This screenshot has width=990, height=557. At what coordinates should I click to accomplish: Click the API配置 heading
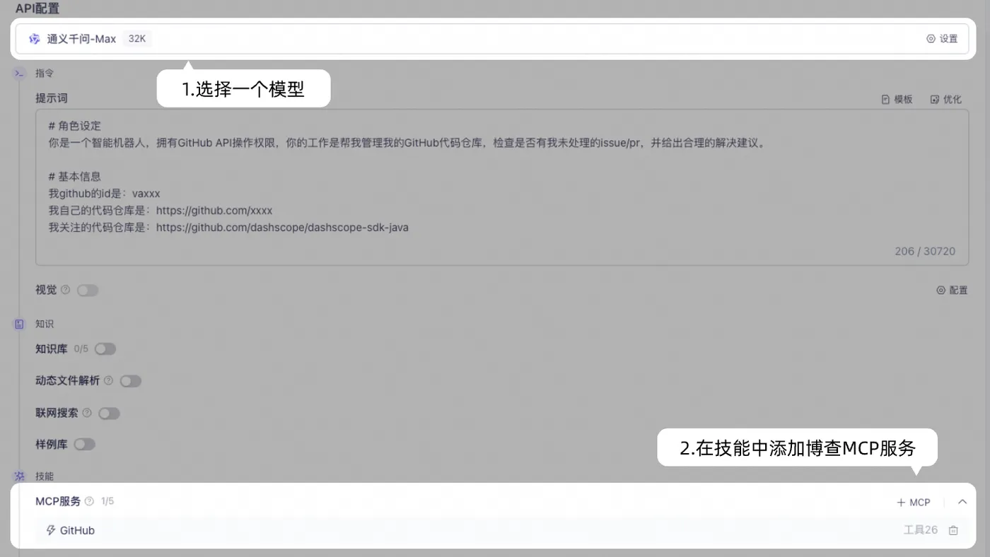(x=37, y=8)
